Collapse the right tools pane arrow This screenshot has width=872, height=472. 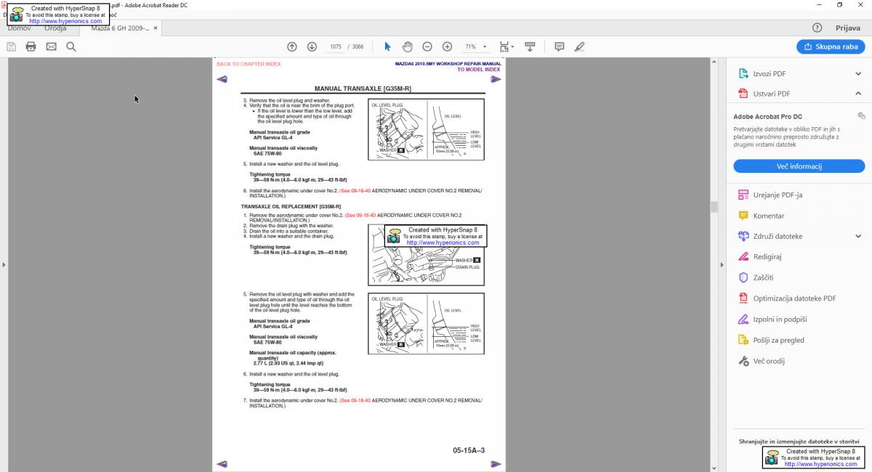tap(720, 264)
